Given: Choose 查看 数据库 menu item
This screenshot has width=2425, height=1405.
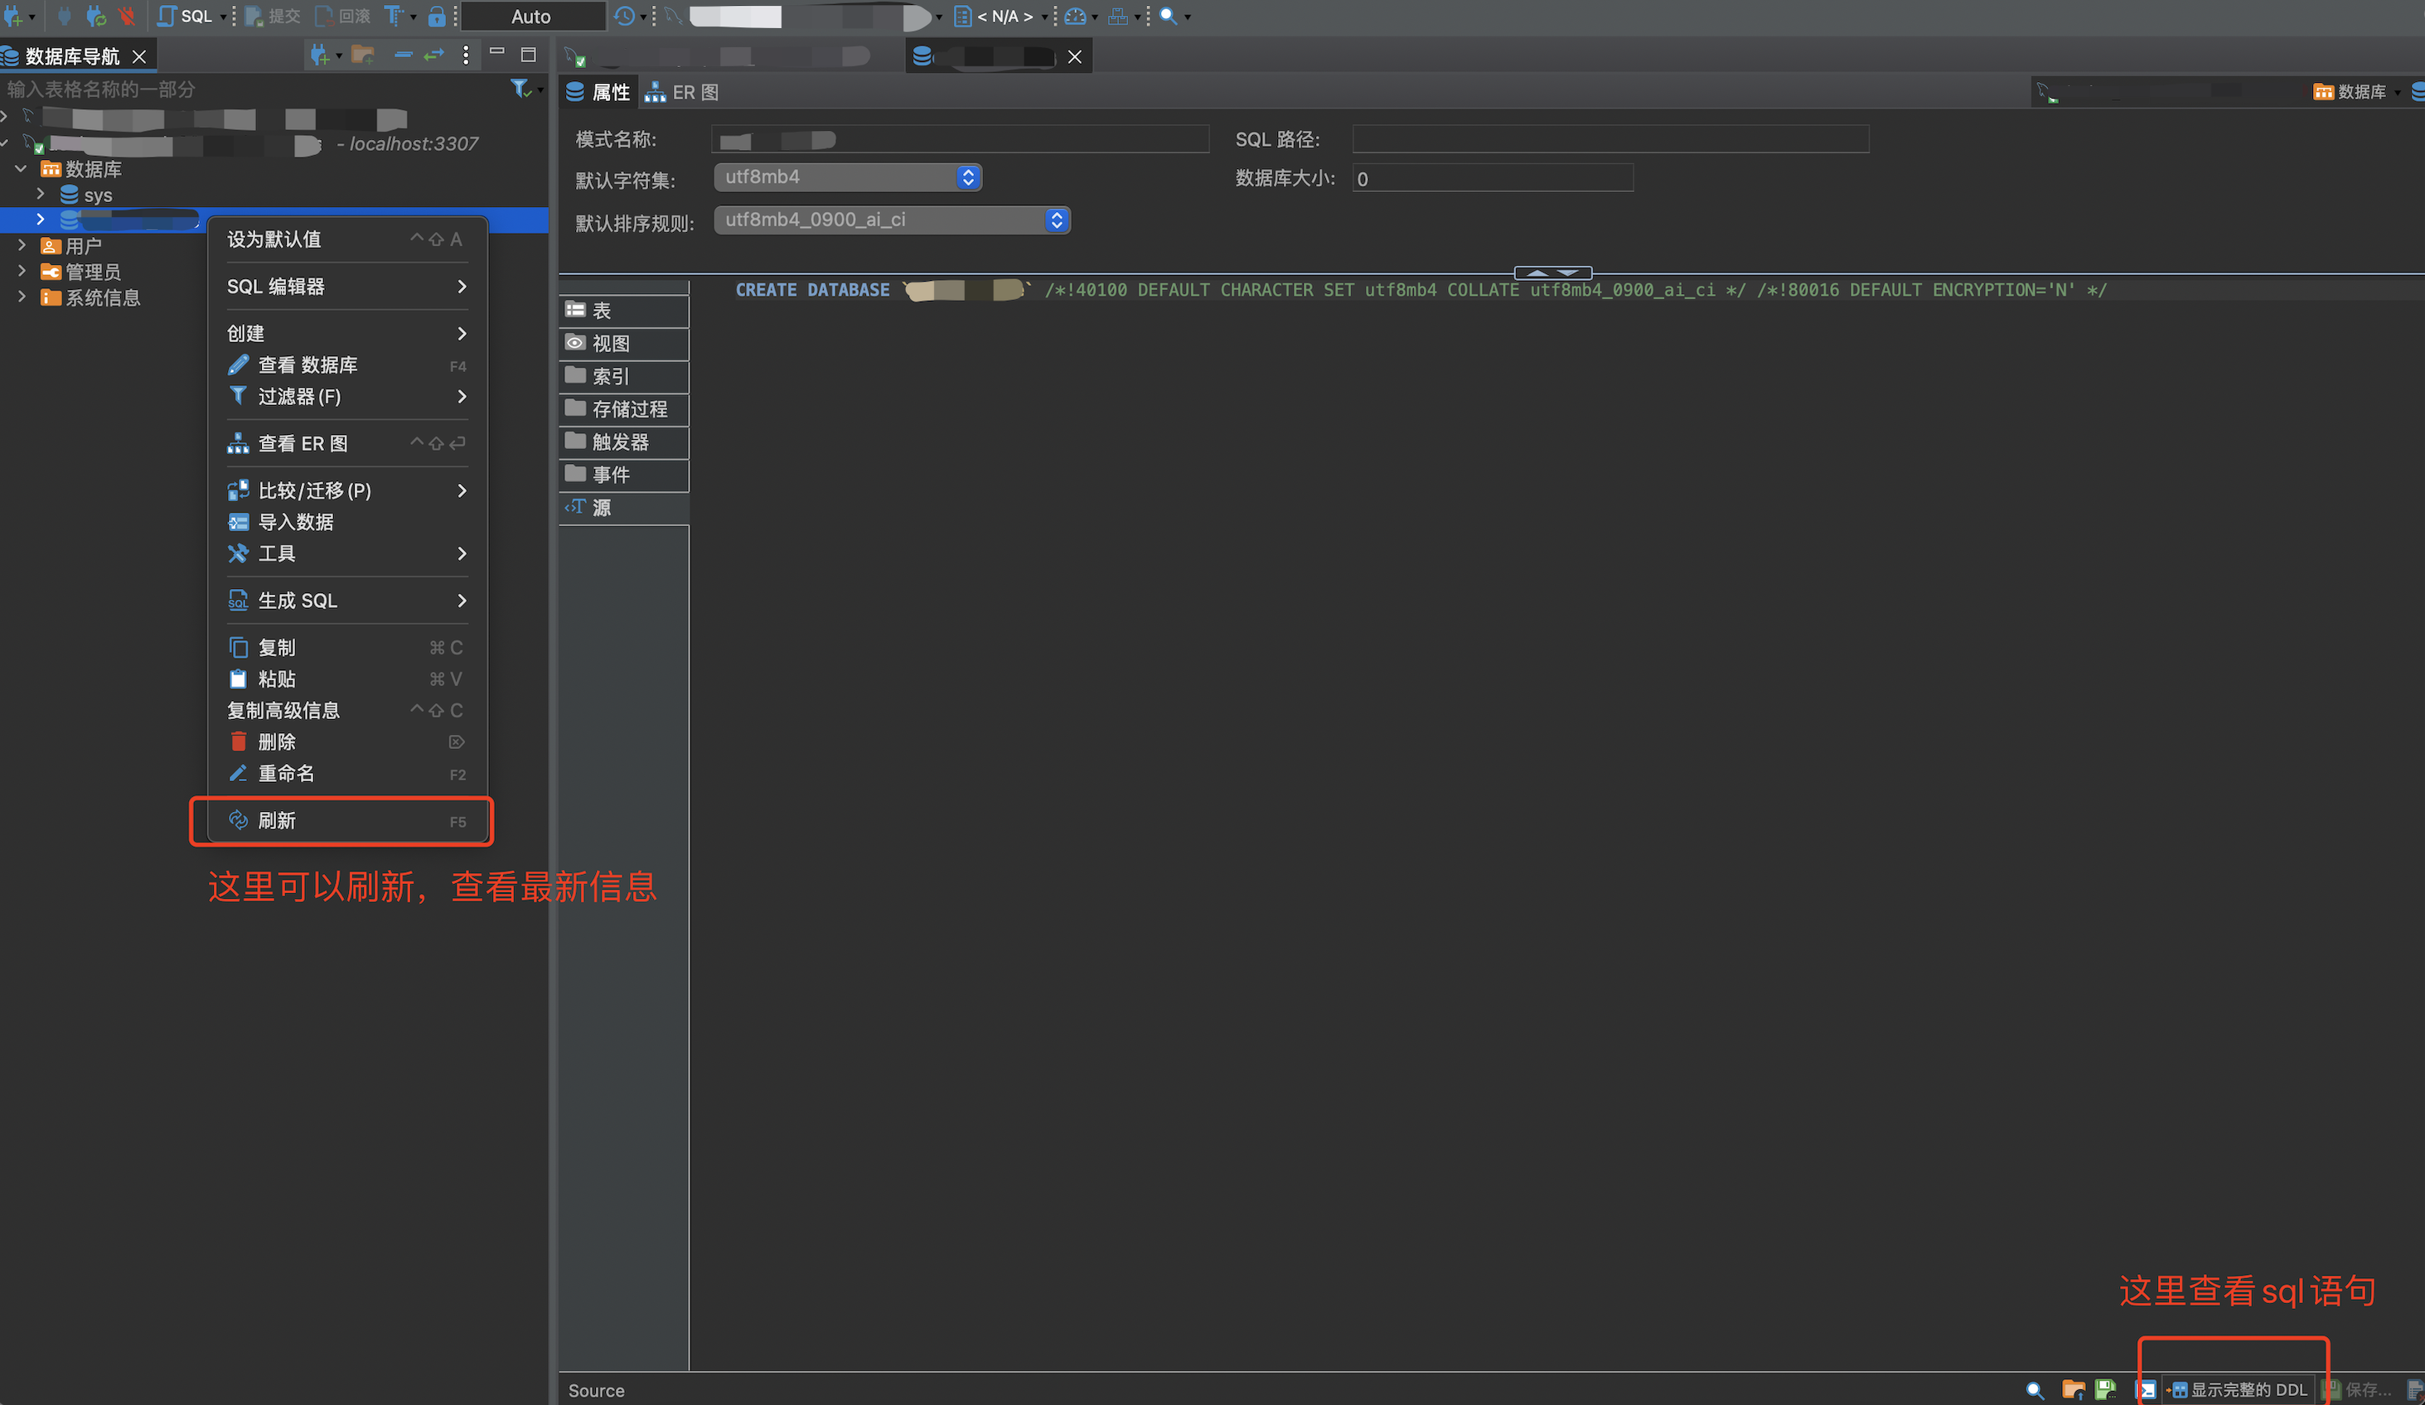Looking at the screenshot, I should coord(347,365).
